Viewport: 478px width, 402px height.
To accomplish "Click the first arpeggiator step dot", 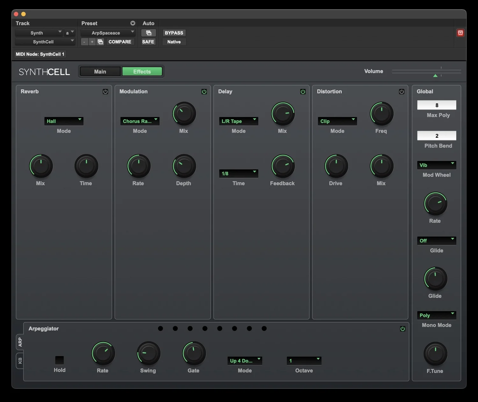I will pos(160,328).
